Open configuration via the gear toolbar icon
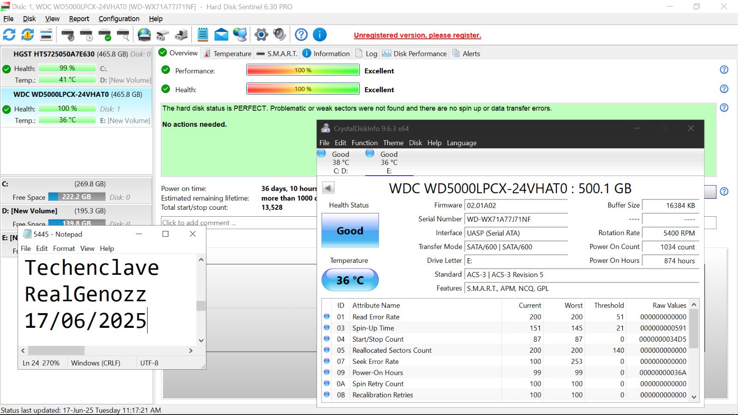738x415 pixels. (261, 35)
